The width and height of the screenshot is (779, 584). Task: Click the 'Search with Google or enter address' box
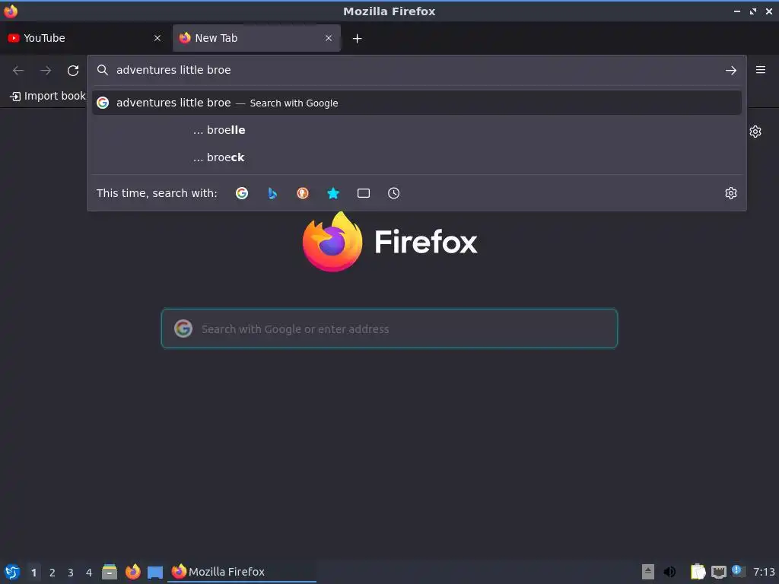click(389, 328)
